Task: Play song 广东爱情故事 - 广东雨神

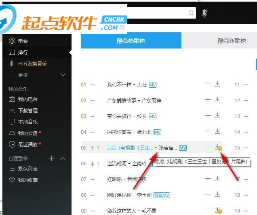Action: (x=134, y=101)
